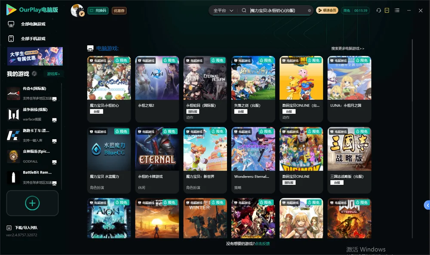Viewport: 430px width, 255px height.
Task: Open 全部手机游戏 in the sidebar
Action: tap(33, 39)
